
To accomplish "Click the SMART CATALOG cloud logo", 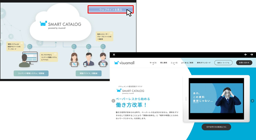I will click(x=61, y=25).
